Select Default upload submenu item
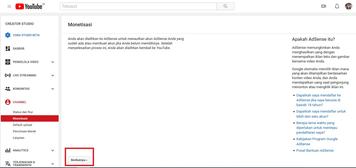The width and height of the screenshot is (356, 168). pos(22,125)
